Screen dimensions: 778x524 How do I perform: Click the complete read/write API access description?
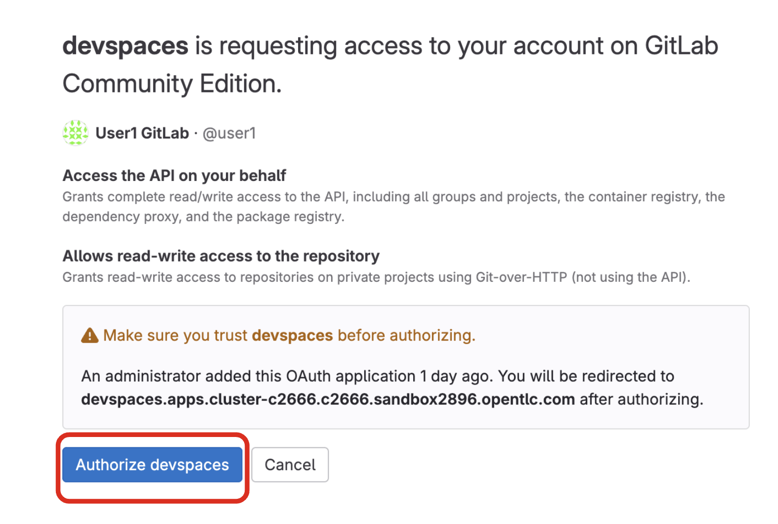point(393,197)
